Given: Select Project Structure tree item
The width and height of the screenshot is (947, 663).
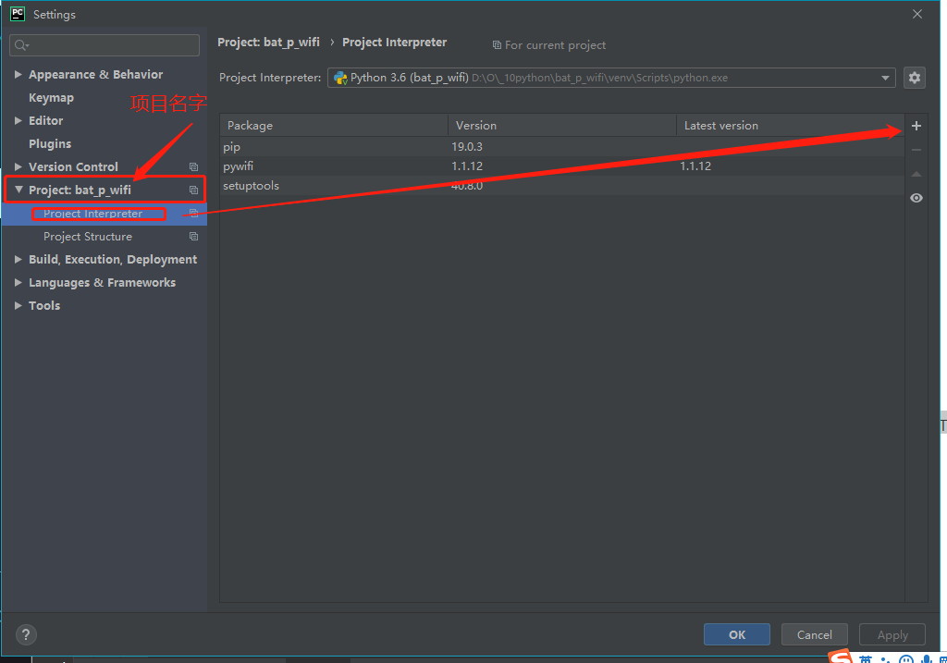Looking at the screenshot, I should click(x=88, y=237).
